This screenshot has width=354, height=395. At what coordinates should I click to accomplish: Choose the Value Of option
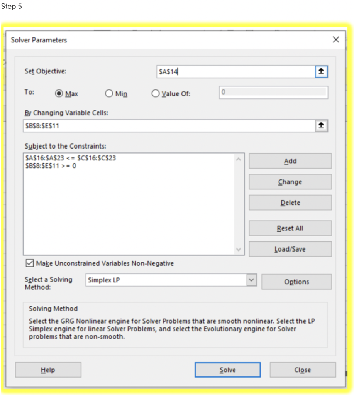point(155,93)
